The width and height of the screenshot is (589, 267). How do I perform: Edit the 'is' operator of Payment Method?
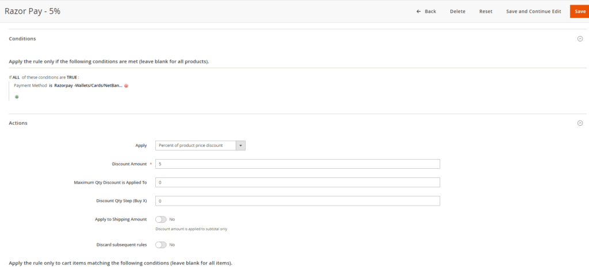[51, 86]
